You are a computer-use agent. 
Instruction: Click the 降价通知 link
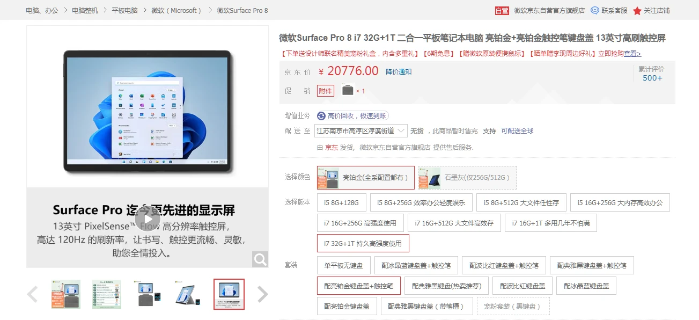tap(399, 71)
